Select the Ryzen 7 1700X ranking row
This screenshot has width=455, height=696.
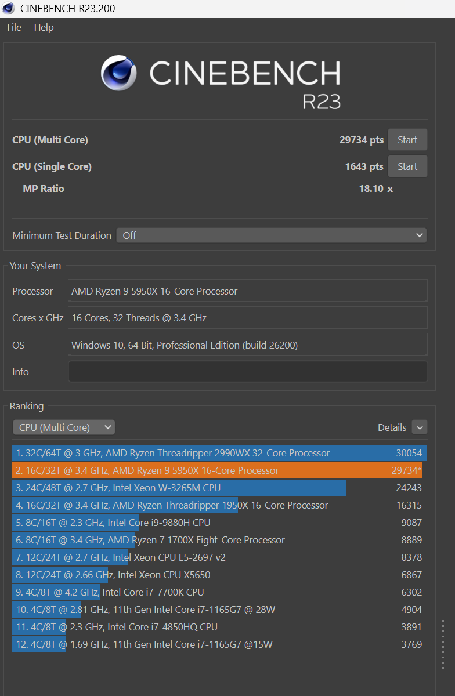[x=219, y=540]
